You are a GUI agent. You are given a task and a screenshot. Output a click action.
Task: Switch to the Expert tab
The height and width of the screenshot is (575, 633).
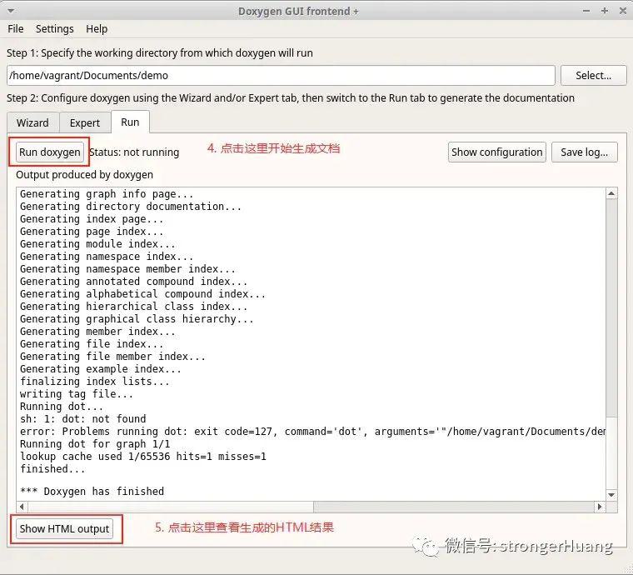[x=85, y=122]
